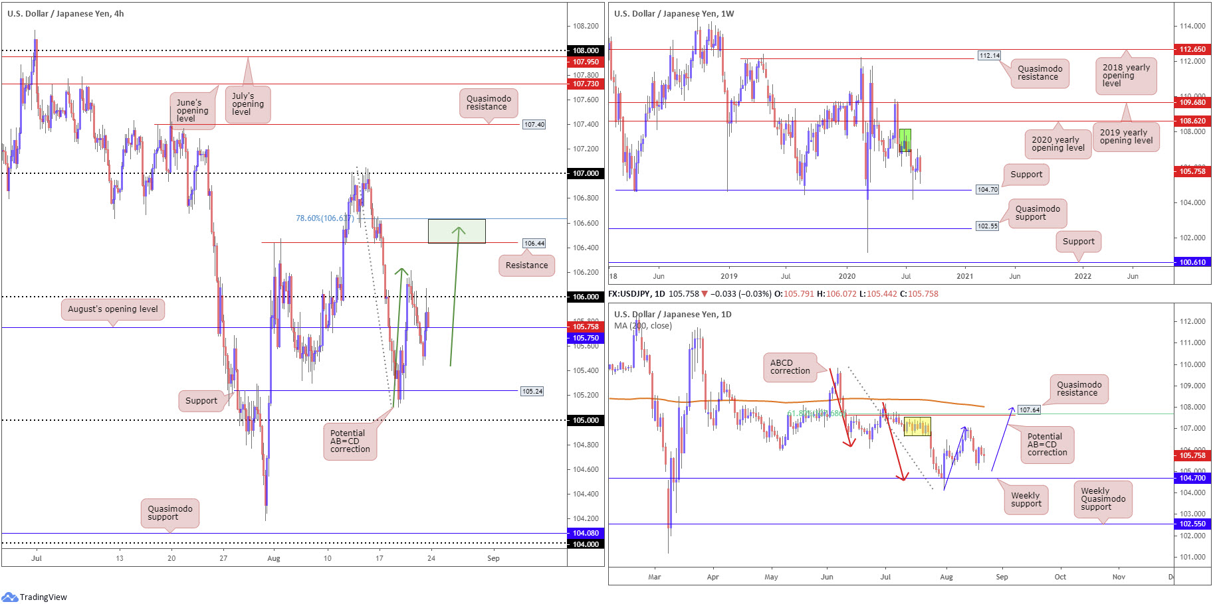This screenshot has height=604, width=1213.
Task: Click the 102.55 line label on weekly chart
Action: tap(987, 226)
